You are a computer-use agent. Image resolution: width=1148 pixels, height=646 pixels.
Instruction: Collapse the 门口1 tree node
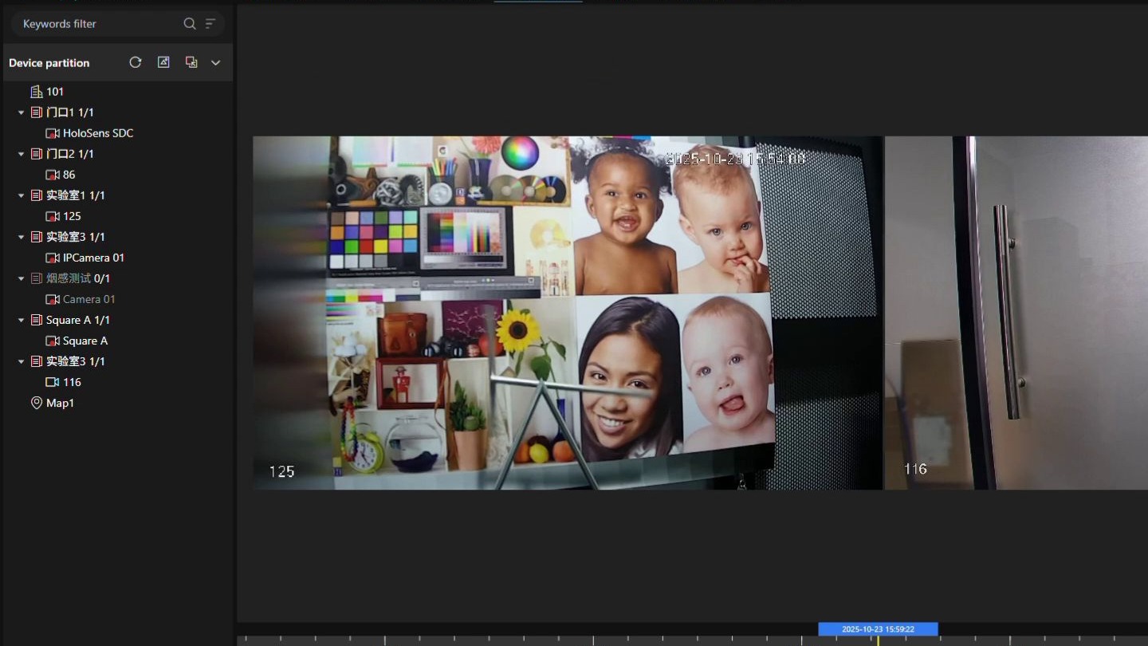[x=22, y=112]
